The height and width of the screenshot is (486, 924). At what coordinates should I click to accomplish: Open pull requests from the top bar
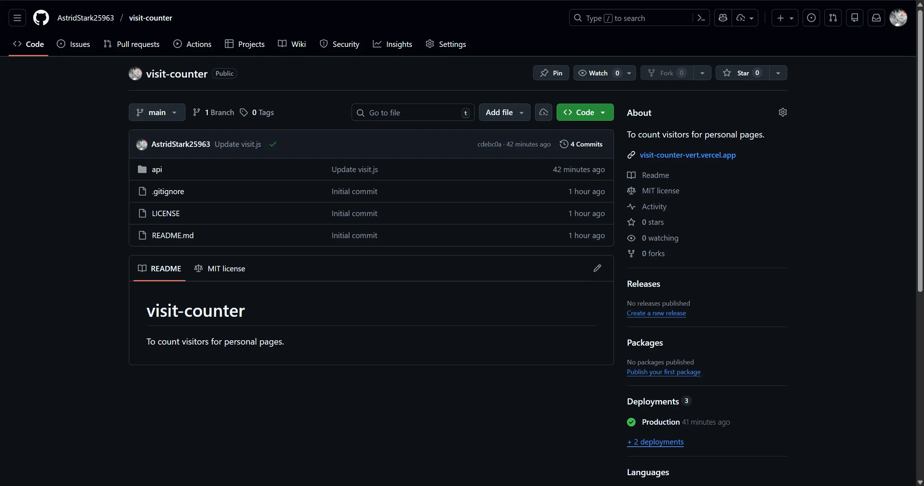click(833, 18)
